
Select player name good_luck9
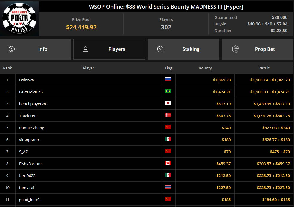coord(29,200)
